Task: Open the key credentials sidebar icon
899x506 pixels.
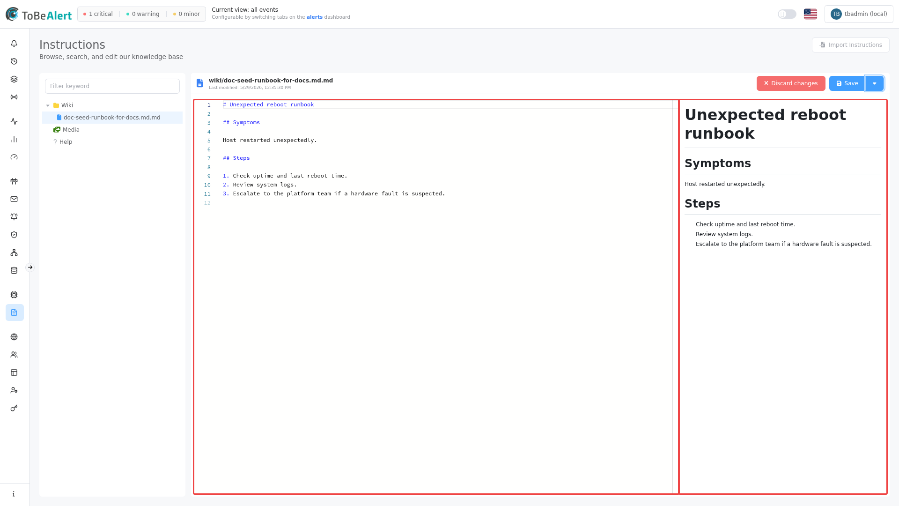Action: coord(14,408)
